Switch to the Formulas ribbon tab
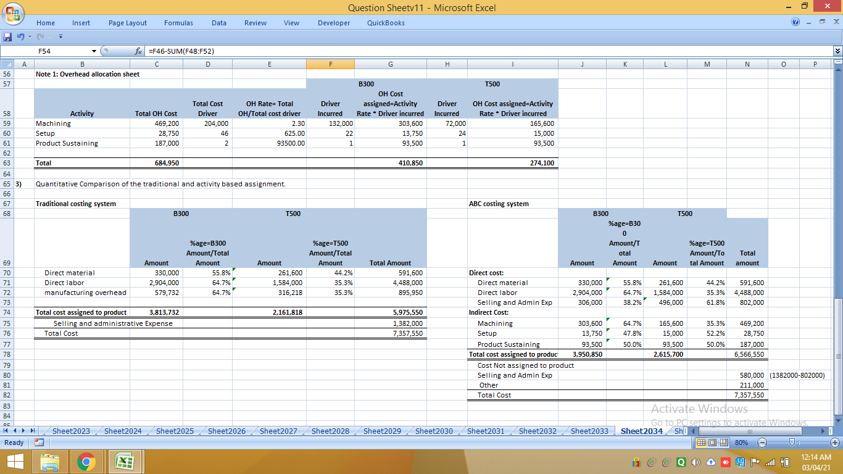 [178, 23]
